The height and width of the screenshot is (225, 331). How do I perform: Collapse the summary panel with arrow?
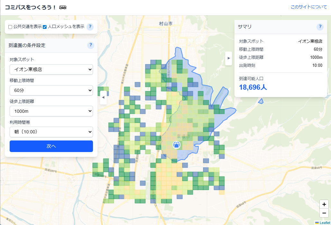click(228, 58)
